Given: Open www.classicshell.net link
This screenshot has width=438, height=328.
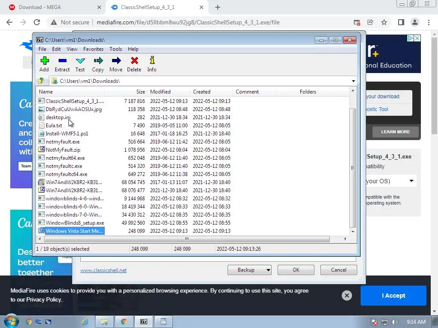Looking at the screenshot, I should (104, 270).
